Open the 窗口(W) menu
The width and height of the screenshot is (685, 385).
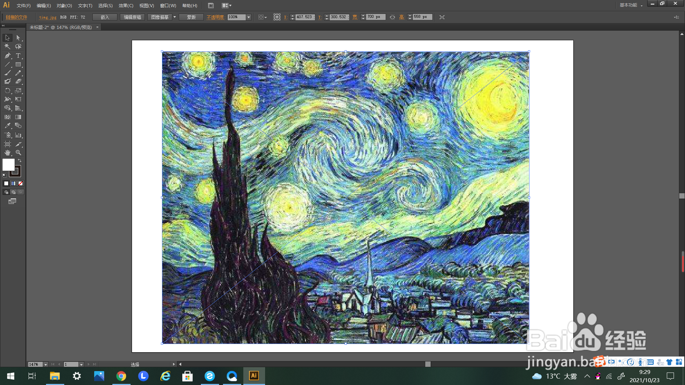click(168, 5)
